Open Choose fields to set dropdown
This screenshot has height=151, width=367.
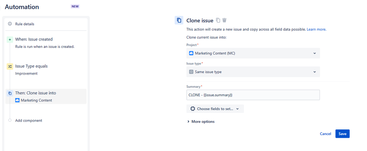(x=215, y=109)
